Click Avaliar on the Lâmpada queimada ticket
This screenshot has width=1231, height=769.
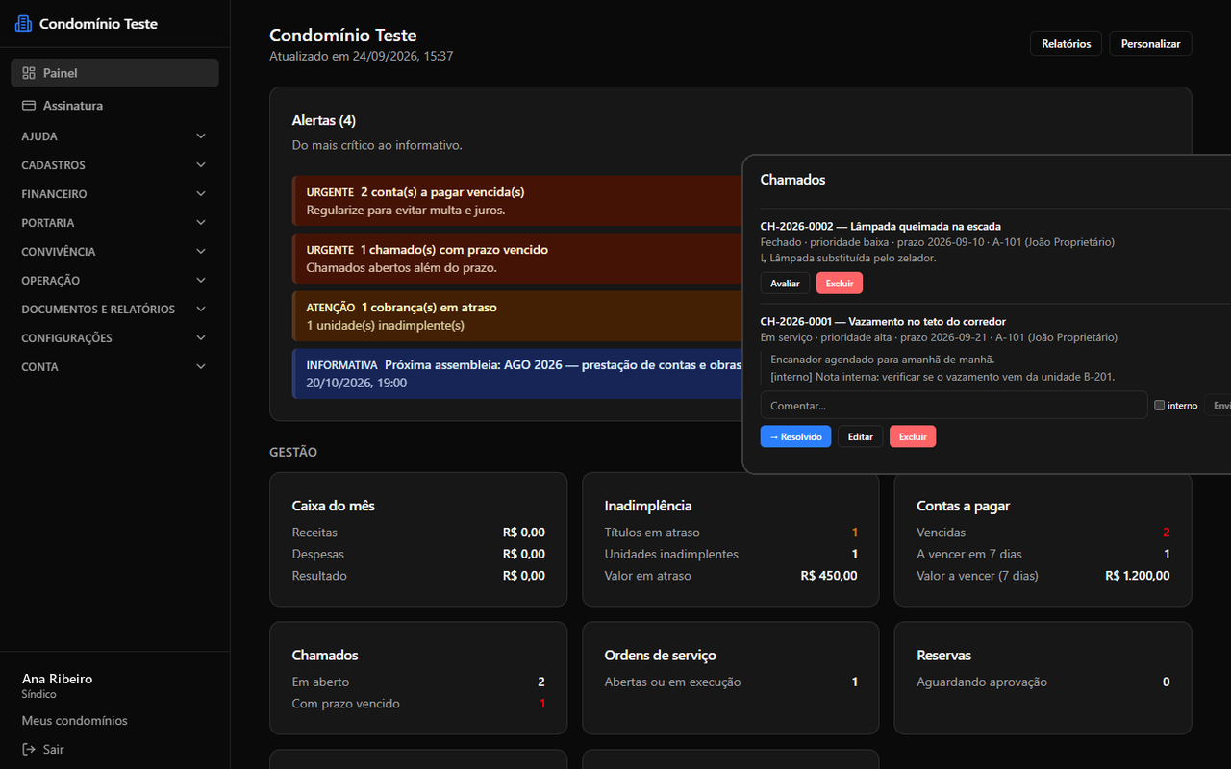click(785, 284)
